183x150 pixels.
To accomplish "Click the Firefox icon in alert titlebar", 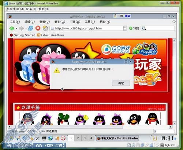I will coord(53,61).
